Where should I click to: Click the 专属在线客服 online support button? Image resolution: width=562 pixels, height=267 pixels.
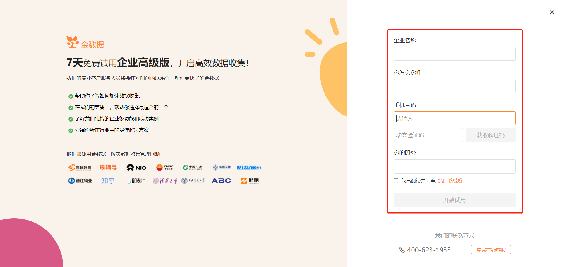(x=491, y=250)
